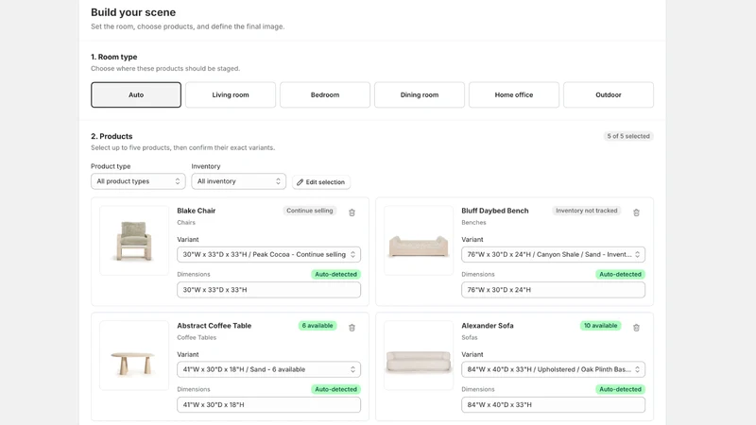This screenshot has height=425, width=756.
Task: Click the 'Blake Chair' product name
Action: point(197,211)
